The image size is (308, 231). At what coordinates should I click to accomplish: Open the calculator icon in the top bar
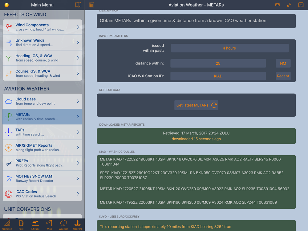[91, 5]
